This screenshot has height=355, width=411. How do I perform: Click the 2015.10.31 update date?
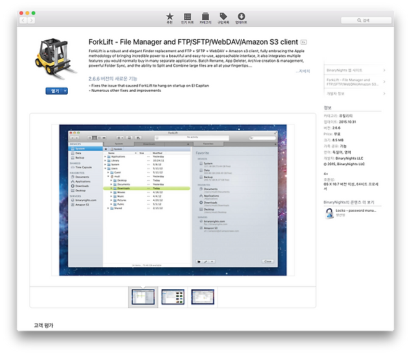coord(347,122)
